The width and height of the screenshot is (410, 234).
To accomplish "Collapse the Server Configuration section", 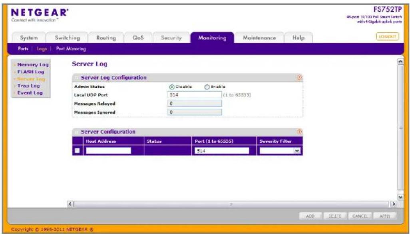I will click(x=77, y=132).
